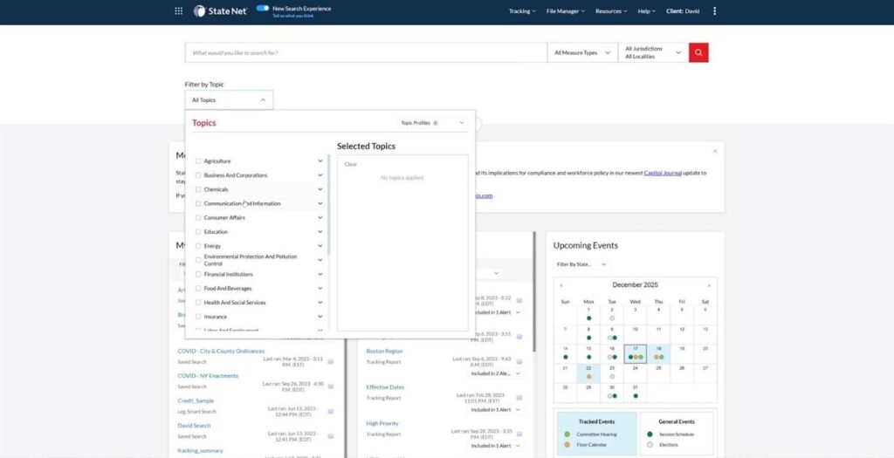
Task: Go to previous month in calendar
Action: click(x=560, y=285)
